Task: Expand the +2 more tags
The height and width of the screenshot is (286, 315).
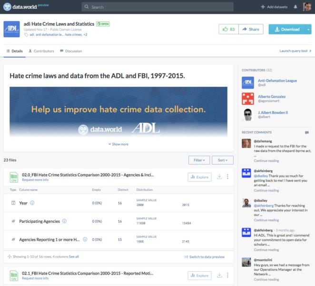Action: [x=85, y=35]
